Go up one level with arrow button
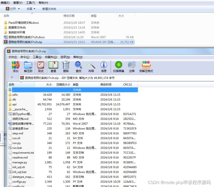Screen dimensions: 214x187 click(12, 78)
